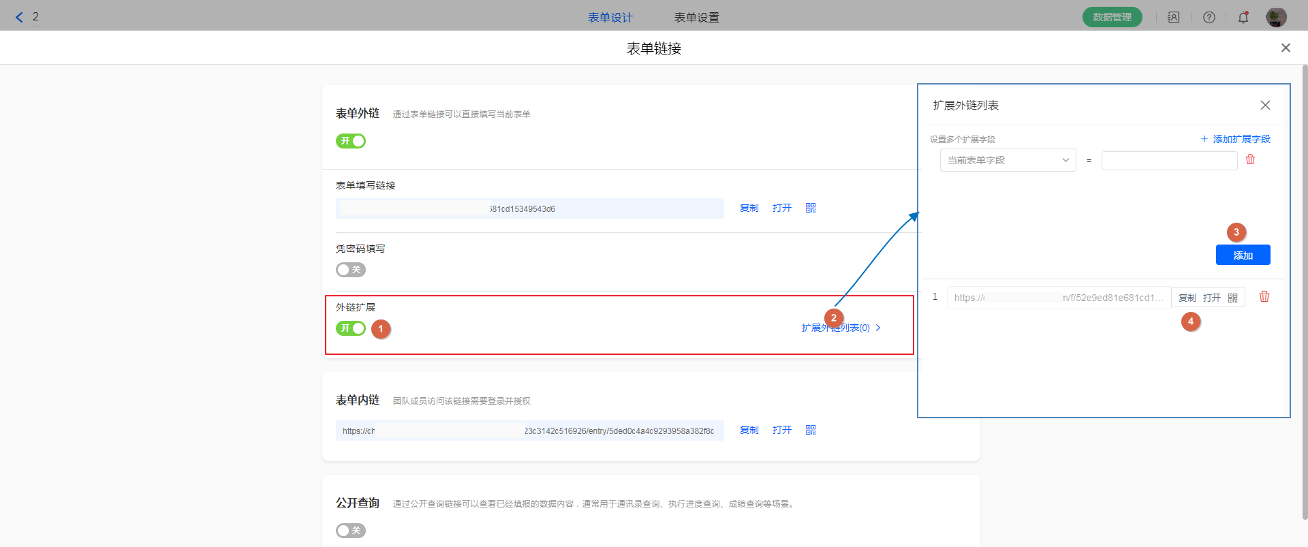Open the user avatar menu
Screen dimensions: 1308x547
(x=1276, y=18)
